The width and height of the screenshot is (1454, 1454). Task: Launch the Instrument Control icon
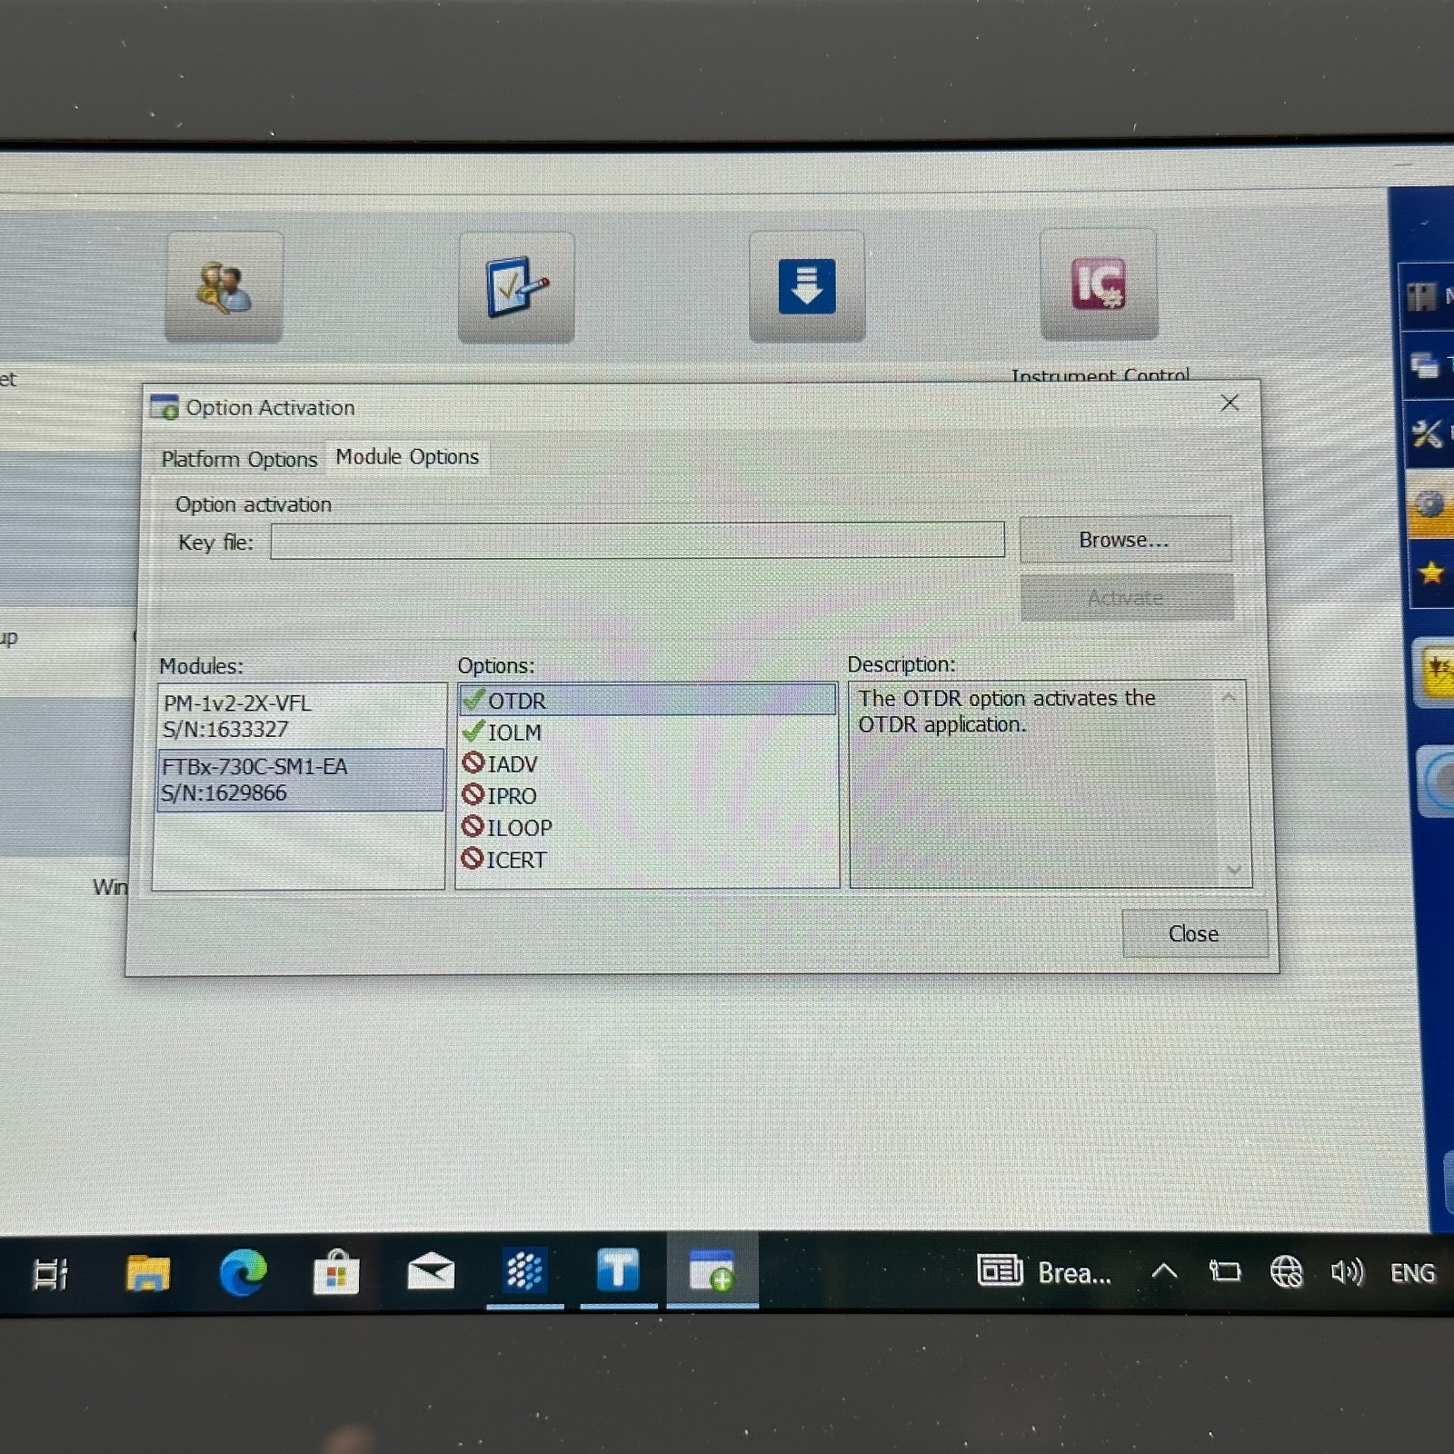[x=1099, y=284]
